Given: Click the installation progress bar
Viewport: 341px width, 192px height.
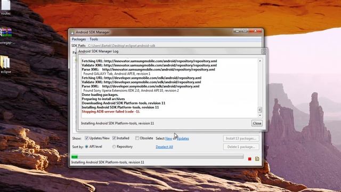Looking at the screenshot, I should pos(158,157).
